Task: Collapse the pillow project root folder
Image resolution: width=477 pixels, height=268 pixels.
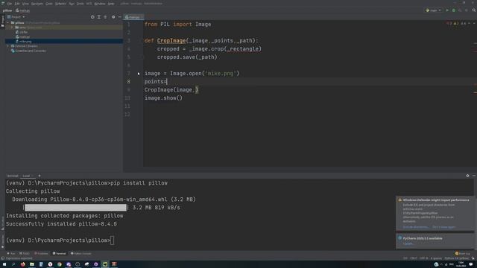Action: click(x=8, y=23)
